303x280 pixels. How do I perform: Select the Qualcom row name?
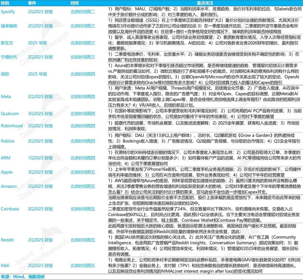10,114
